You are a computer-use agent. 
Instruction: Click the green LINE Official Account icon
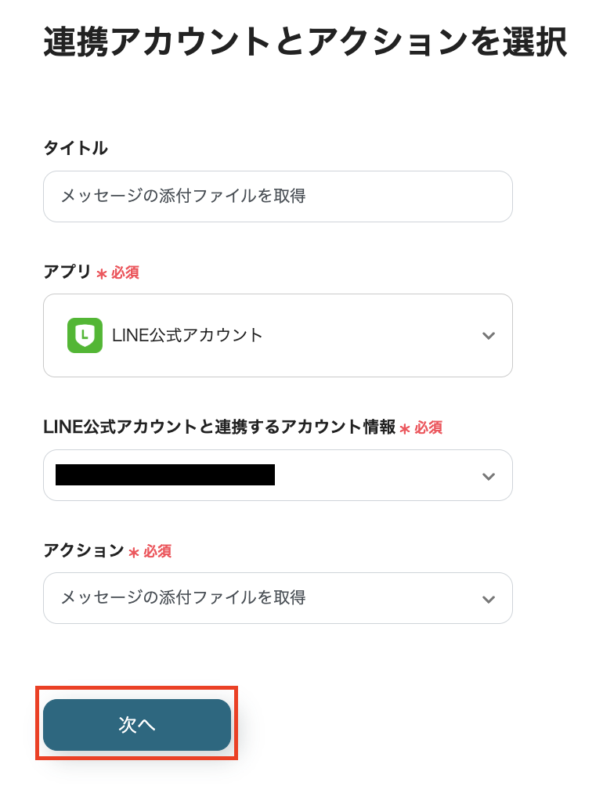tap(85, 336)
